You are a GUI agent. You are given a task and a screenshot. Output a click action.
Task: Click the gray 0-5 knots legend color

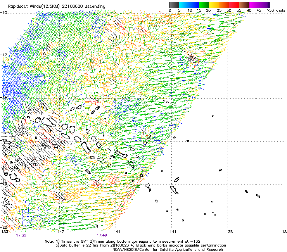(x=174, y=5)
